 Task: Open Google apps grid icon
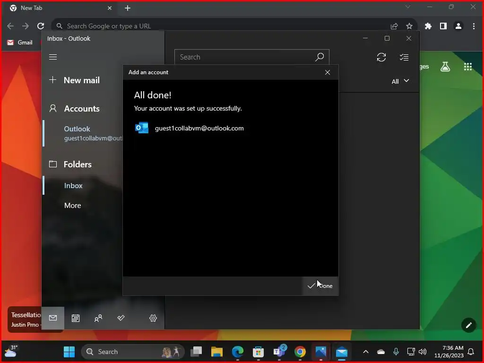(468, 66)
